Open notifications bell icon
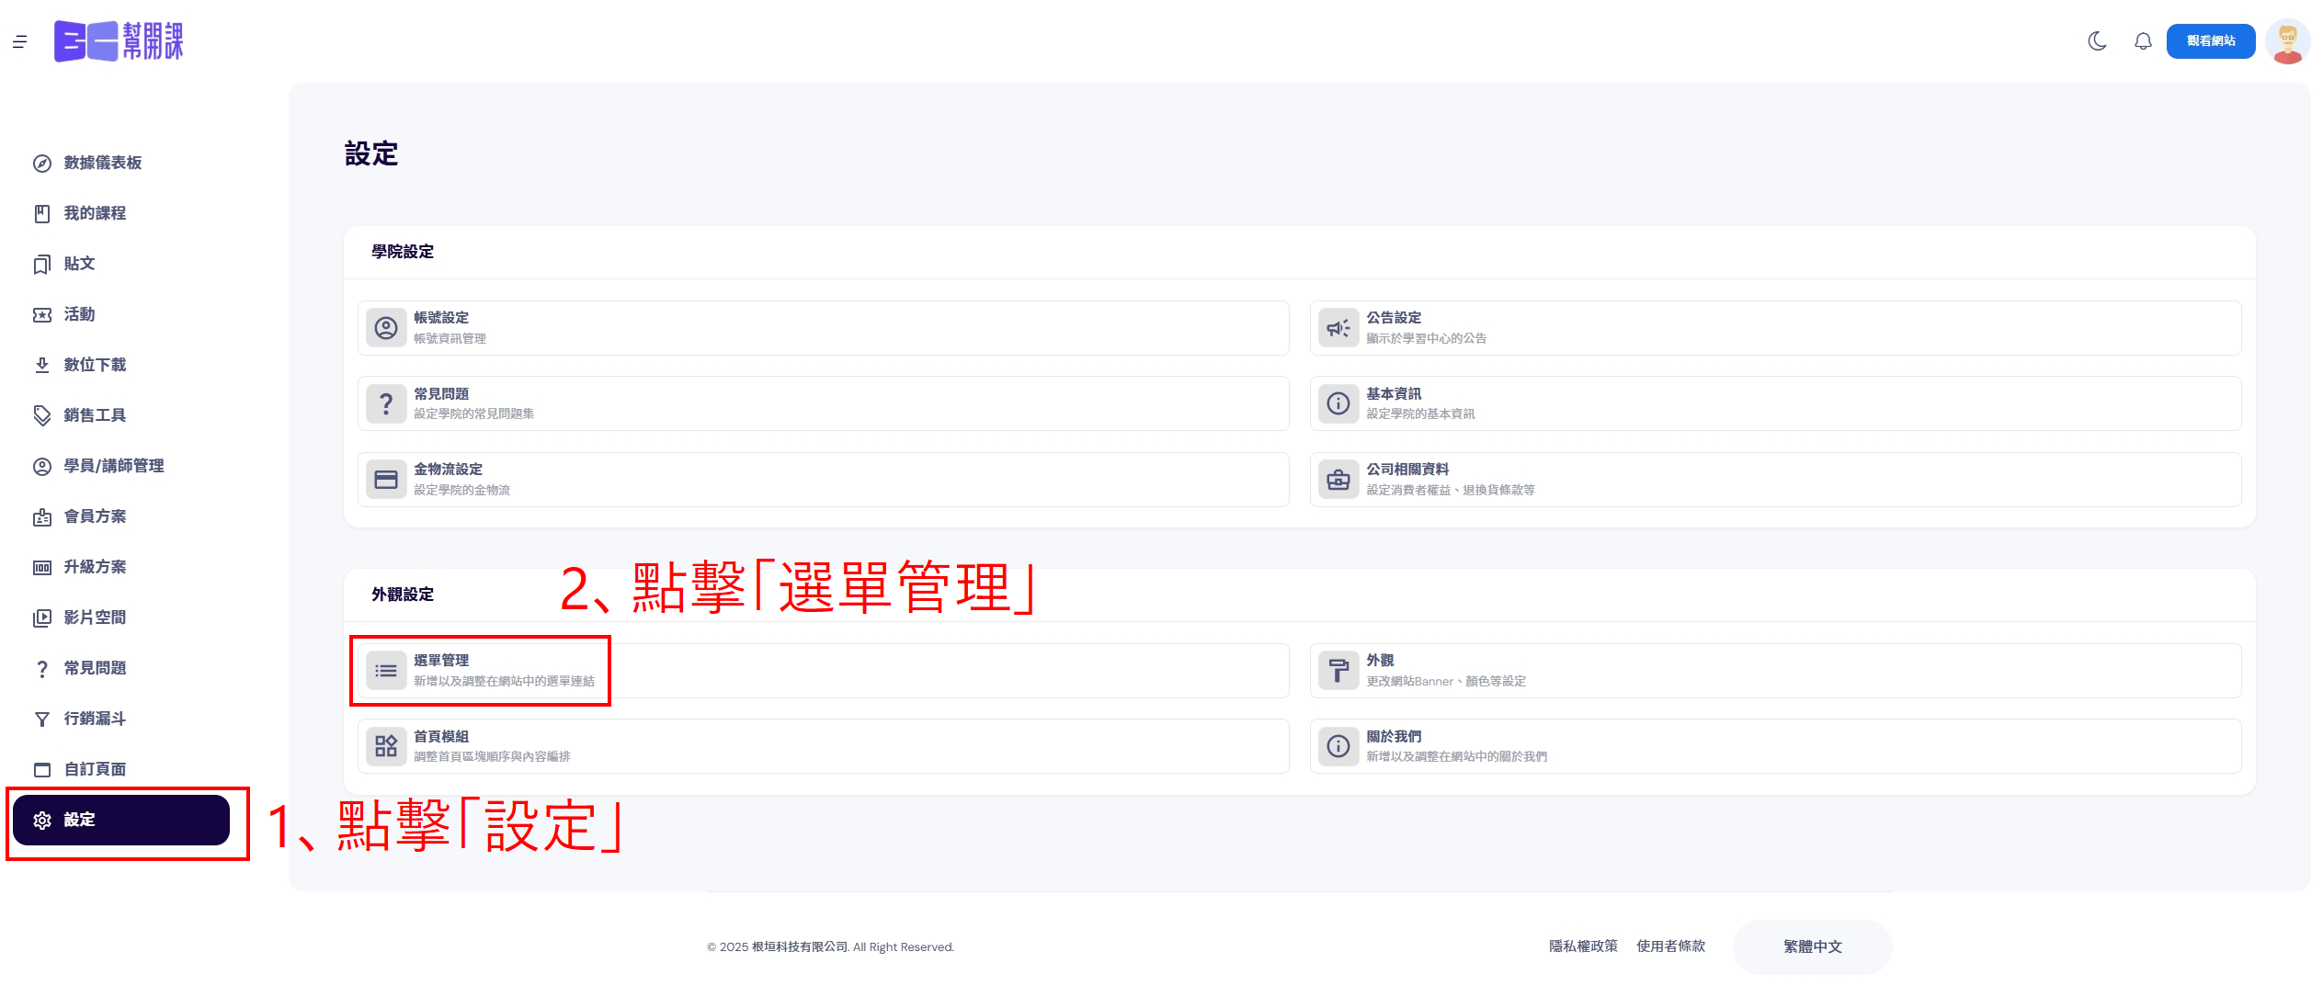The width and height of the screenshot is (2323, 997). click(x=2143, y=41)
